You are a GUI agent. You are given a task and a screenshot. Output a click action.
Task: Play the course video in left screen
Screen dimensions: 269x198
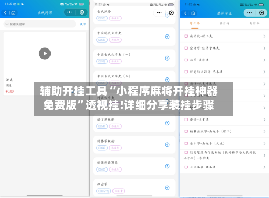coord(45,53)
